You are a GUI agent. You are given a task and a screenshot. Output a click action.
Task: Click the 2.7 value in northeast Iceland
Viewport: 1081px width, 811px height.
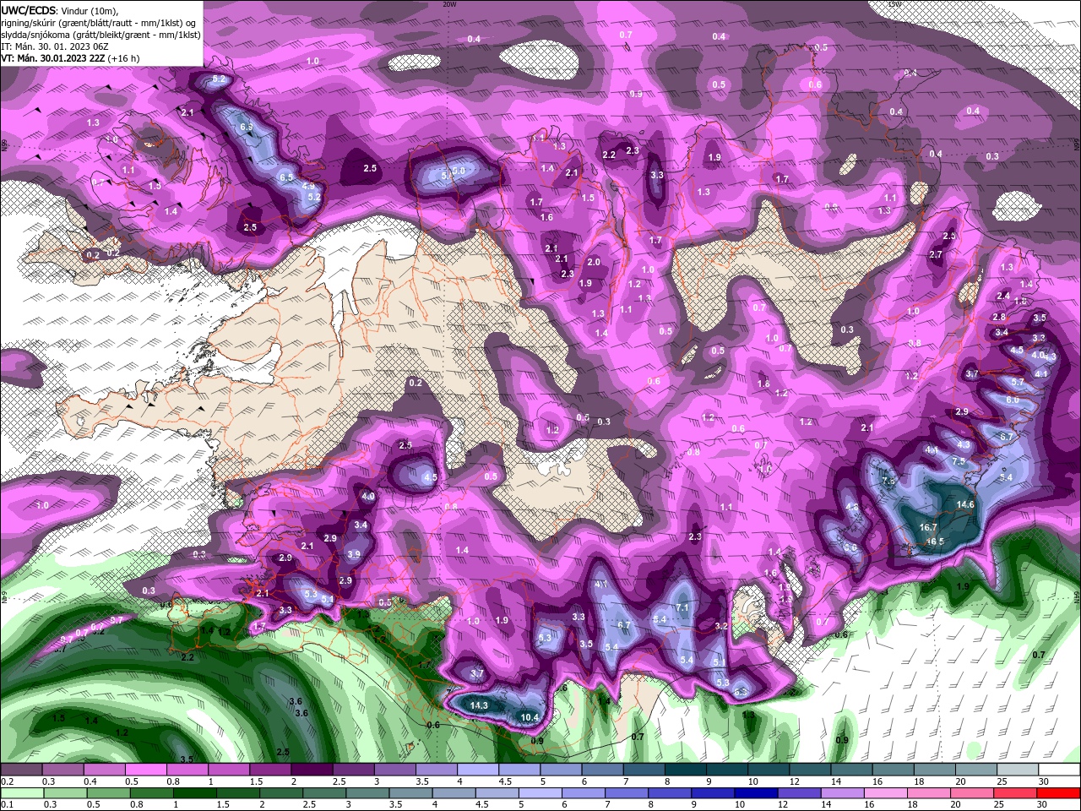[936, 254]
